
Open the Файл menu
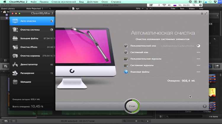click(33, 2)
